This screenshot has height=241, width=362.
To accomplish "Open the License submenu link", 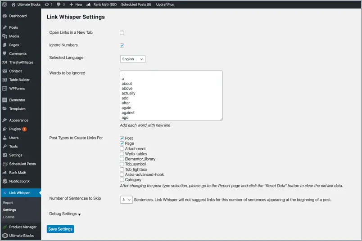I will pos(9,217).
